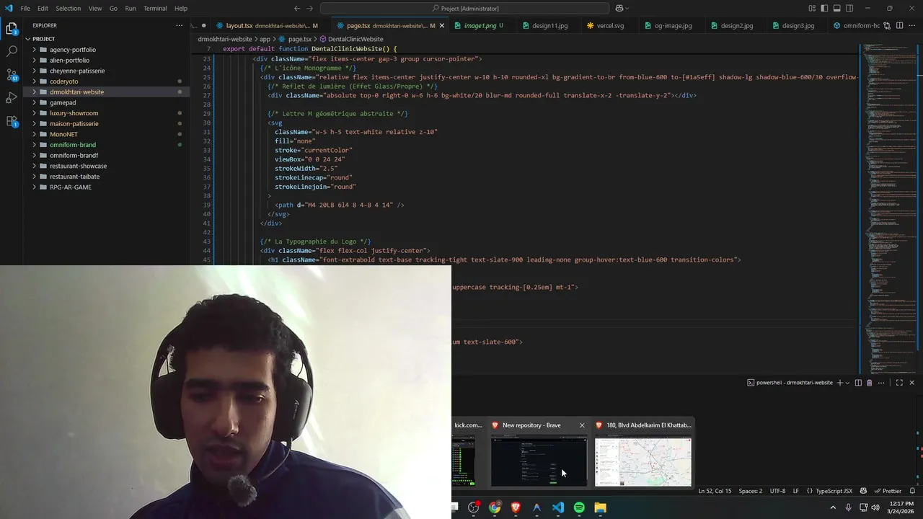Open editor more actions menu

click(x=912, y=25)
